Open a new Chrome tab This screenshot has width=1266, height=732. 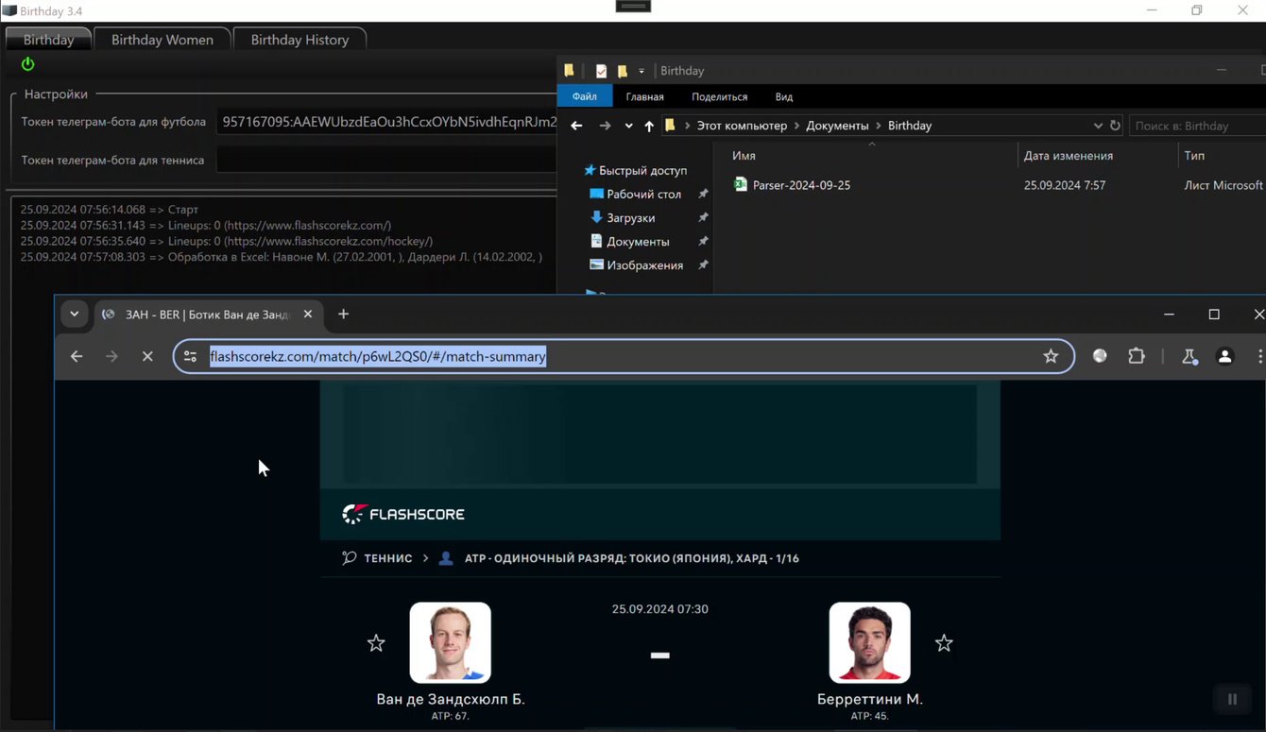[343, 314]
